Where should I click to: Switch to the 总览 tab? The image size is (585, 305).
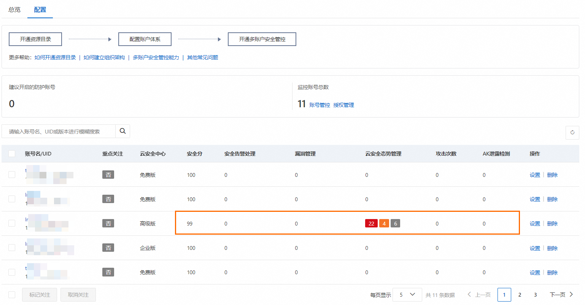14,10
